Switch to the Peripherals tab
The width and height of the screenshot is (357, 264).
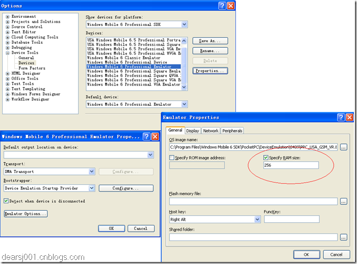pyautogui.click(x=232, y=131)
